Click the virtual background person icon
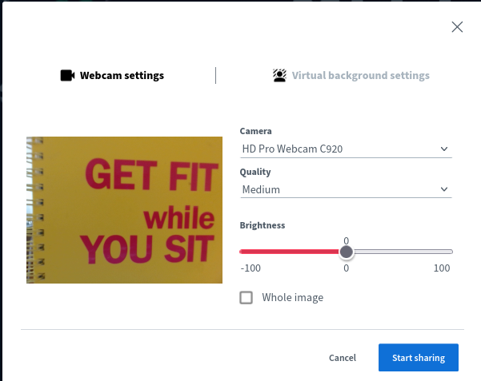This screenshot has height=381, width=481. point(279,76)
